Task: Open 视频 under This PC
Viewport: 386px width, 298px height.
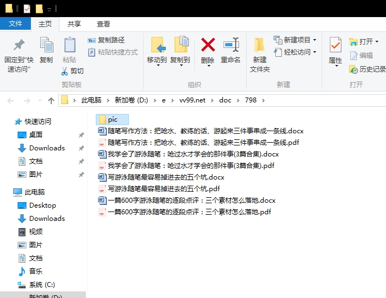Action: click(x=30, y=232)
